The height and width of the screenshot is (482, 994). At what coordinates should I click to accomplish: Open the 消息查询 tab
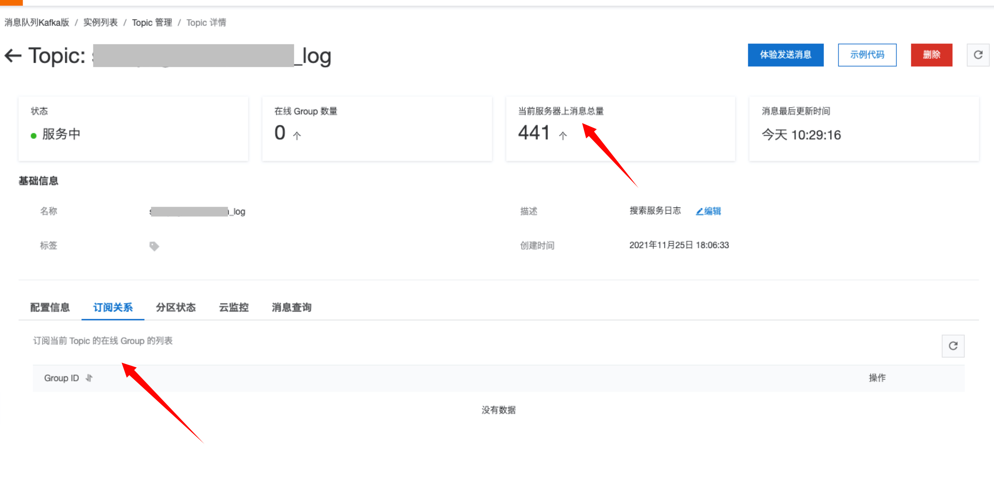291,307
